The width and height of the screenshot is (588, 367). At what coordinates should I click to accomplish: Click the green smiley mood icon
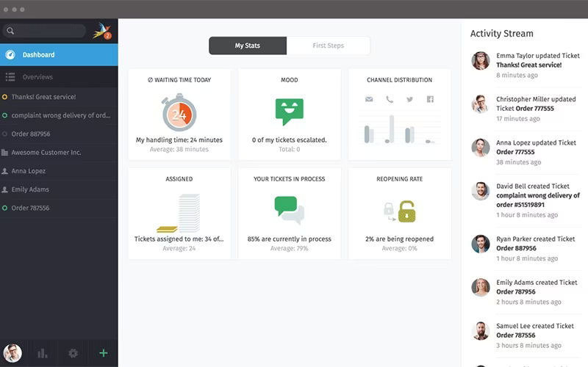289,112
